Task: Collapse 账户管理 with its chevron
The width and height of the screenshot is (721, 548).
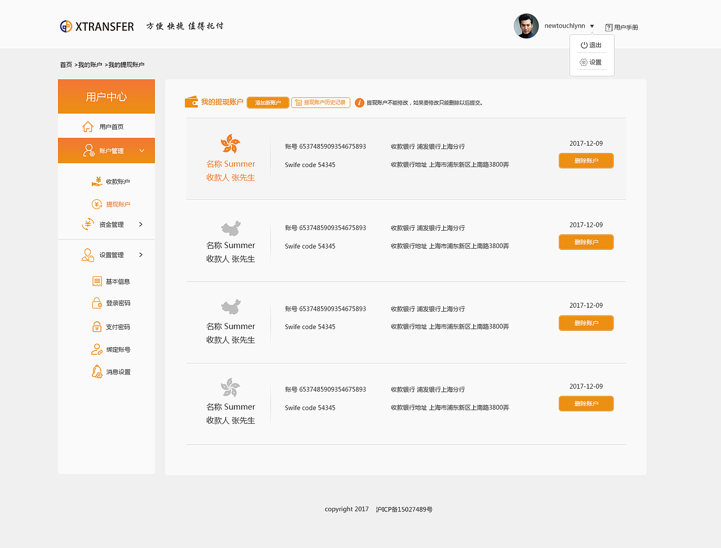Action: (x=142, y=151)
